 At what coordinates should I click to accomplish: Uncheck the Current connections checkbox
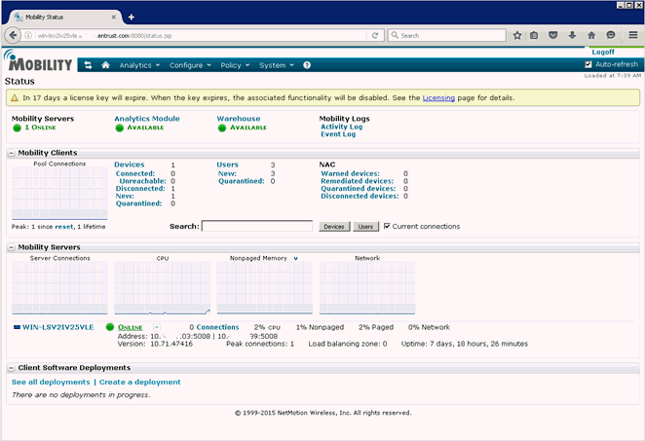point(387,226)
